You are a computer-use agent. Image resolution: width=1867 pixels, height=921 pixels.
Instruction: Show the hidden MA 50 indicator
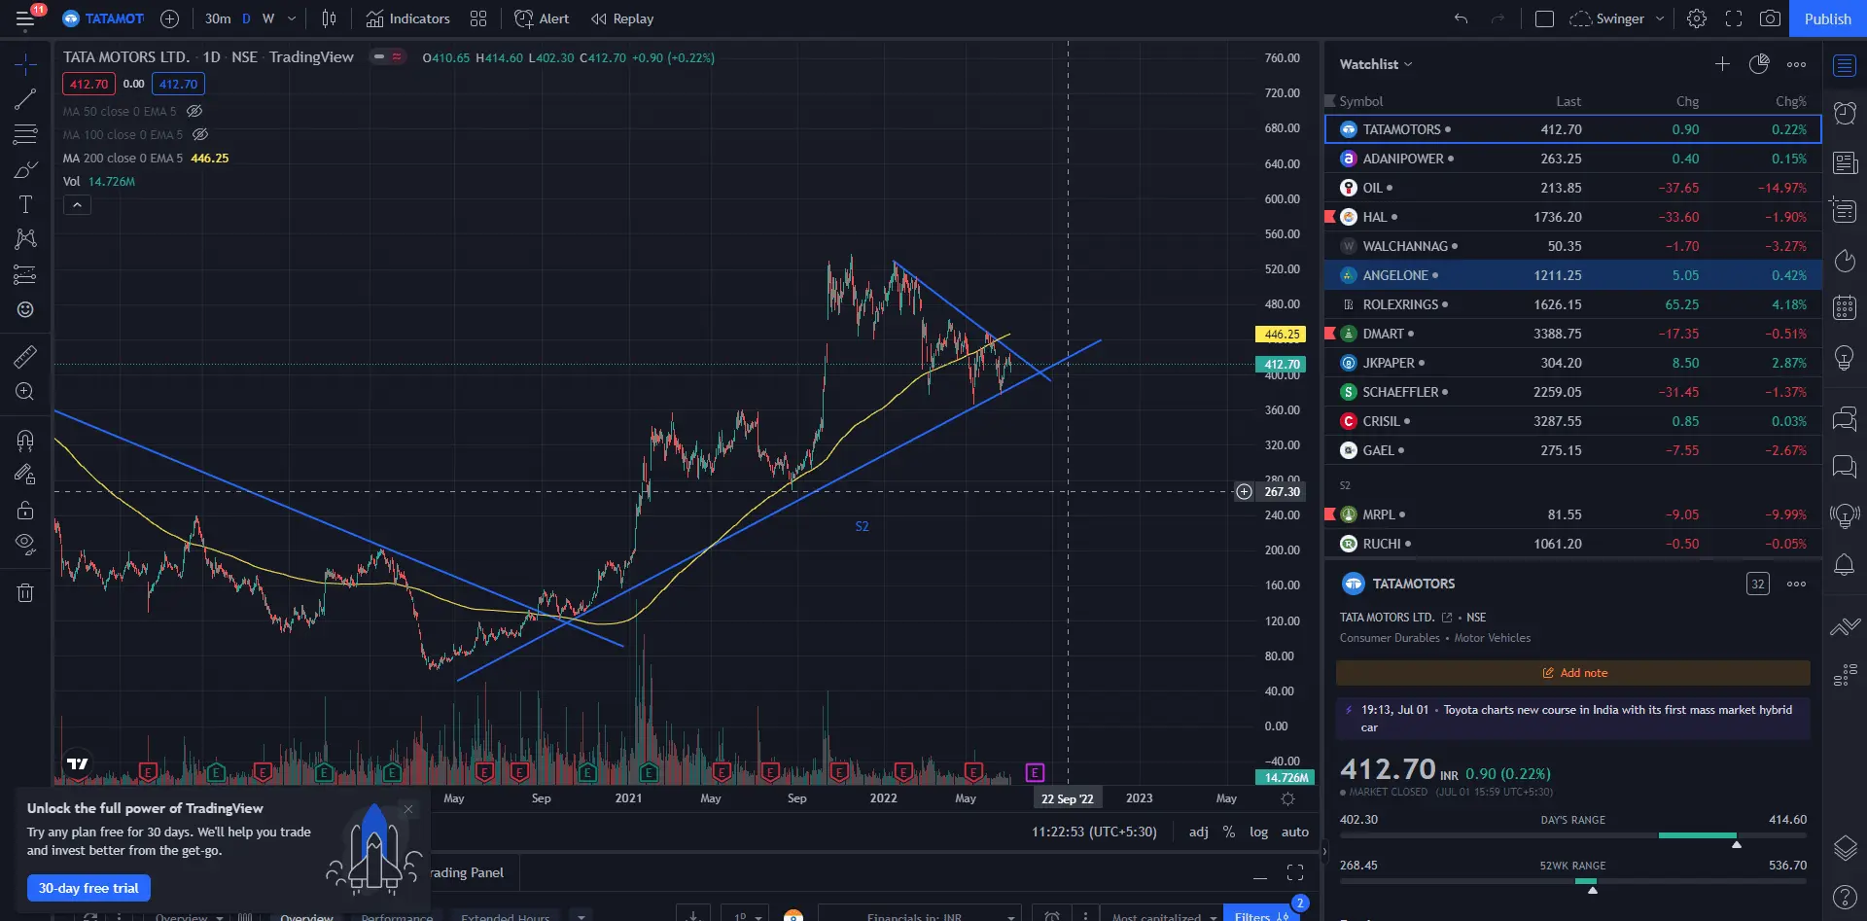click(194, 111)
